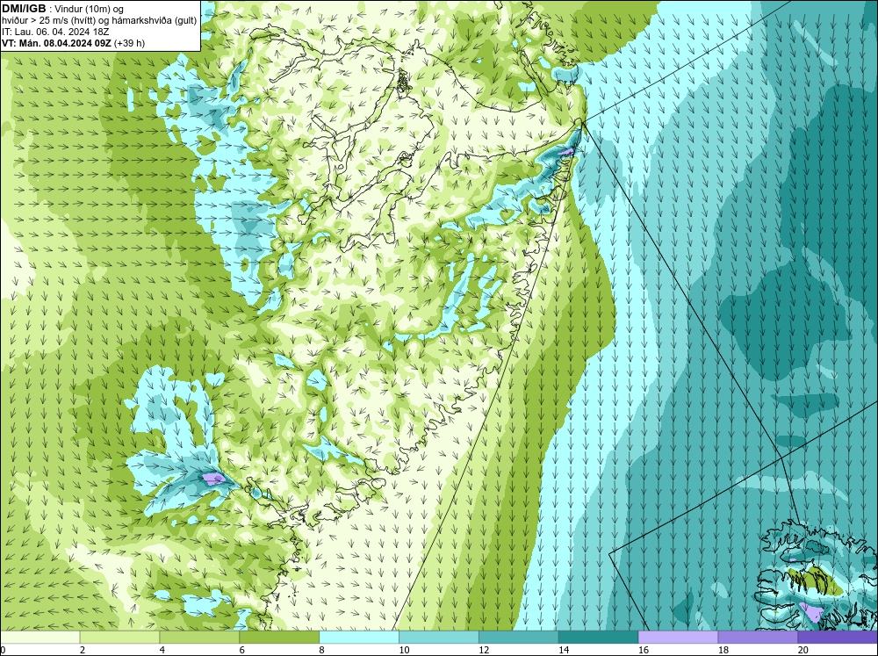Click the 2–4 m/s light green legend swatch

(x=119, y=638)
